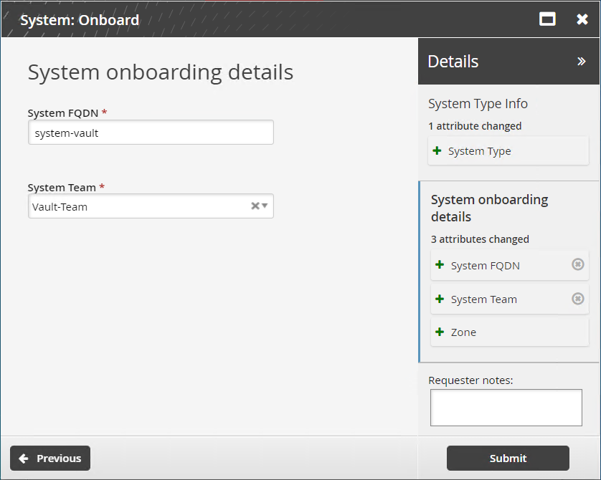Image resolution: width=601 pixels, height=480 pixels.
Task: Maximize the System: Onboard dialog
Action: (547, 19)
